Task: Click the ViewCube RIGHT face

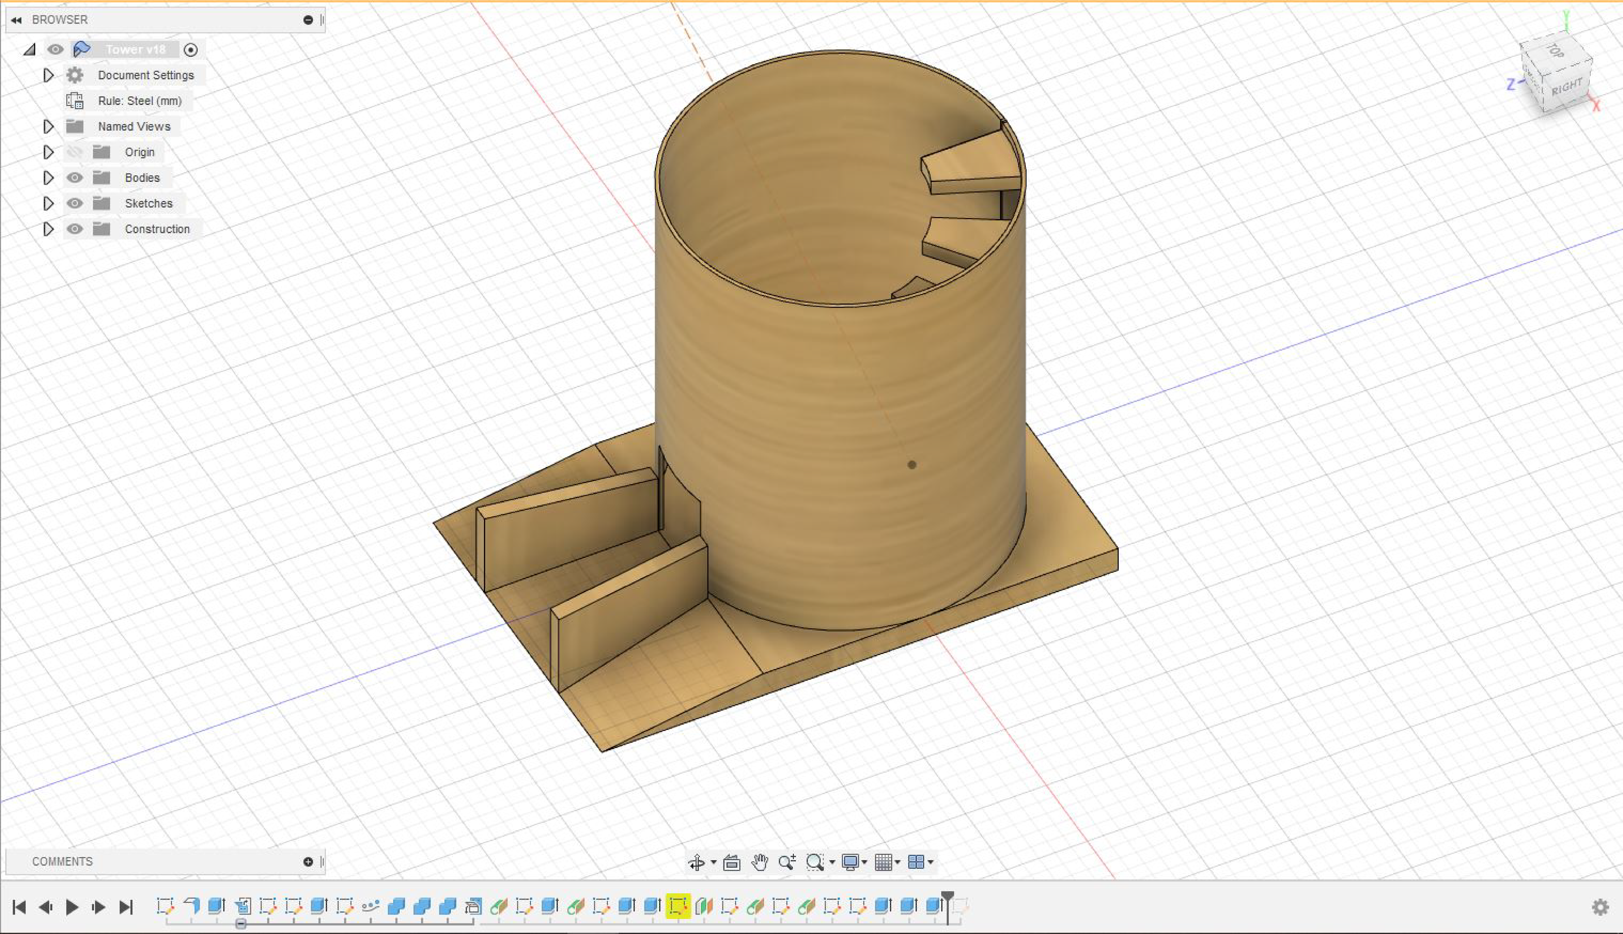Action: pos(1567,86)
